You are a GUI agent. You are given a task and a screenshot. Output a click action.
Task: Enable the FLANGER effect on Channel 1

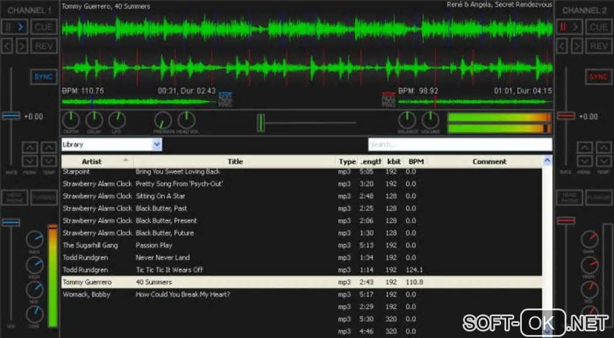[44, 198]
